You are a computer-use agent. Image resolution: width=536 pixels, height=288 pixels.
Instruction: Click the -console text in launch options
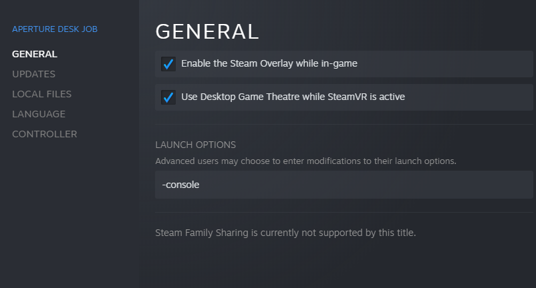[180, 185]
